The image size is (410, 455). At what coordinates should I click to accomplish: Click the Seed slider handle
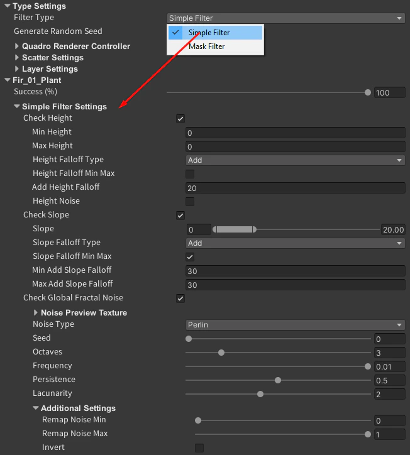point(189,339)
